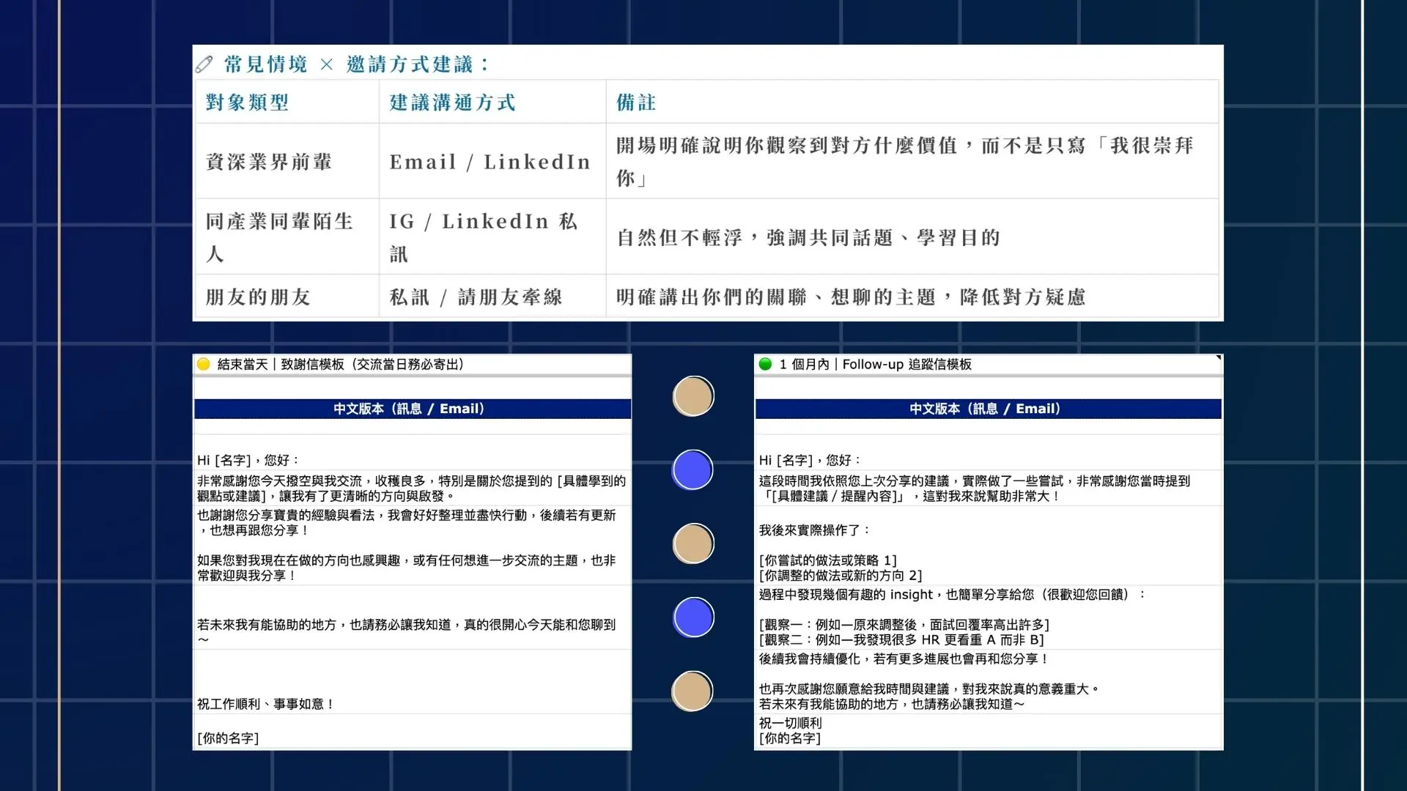The height and width of the screenshot is (791, 1407).
Task: Click the 結束當天｜致謝信模板 title text
Action: [341, 364]
